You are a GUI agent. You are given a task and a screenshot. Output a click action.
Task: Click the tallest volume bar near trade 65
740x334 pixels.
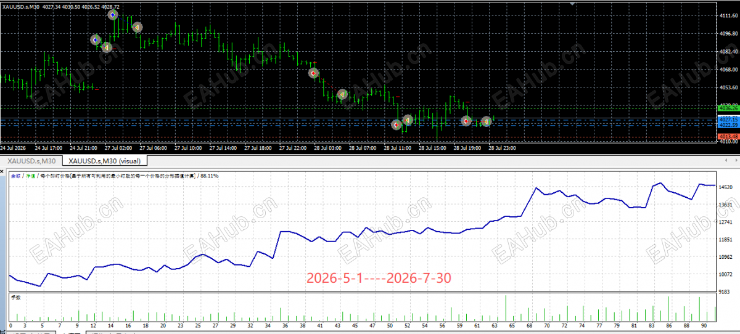tap(506, 308)
